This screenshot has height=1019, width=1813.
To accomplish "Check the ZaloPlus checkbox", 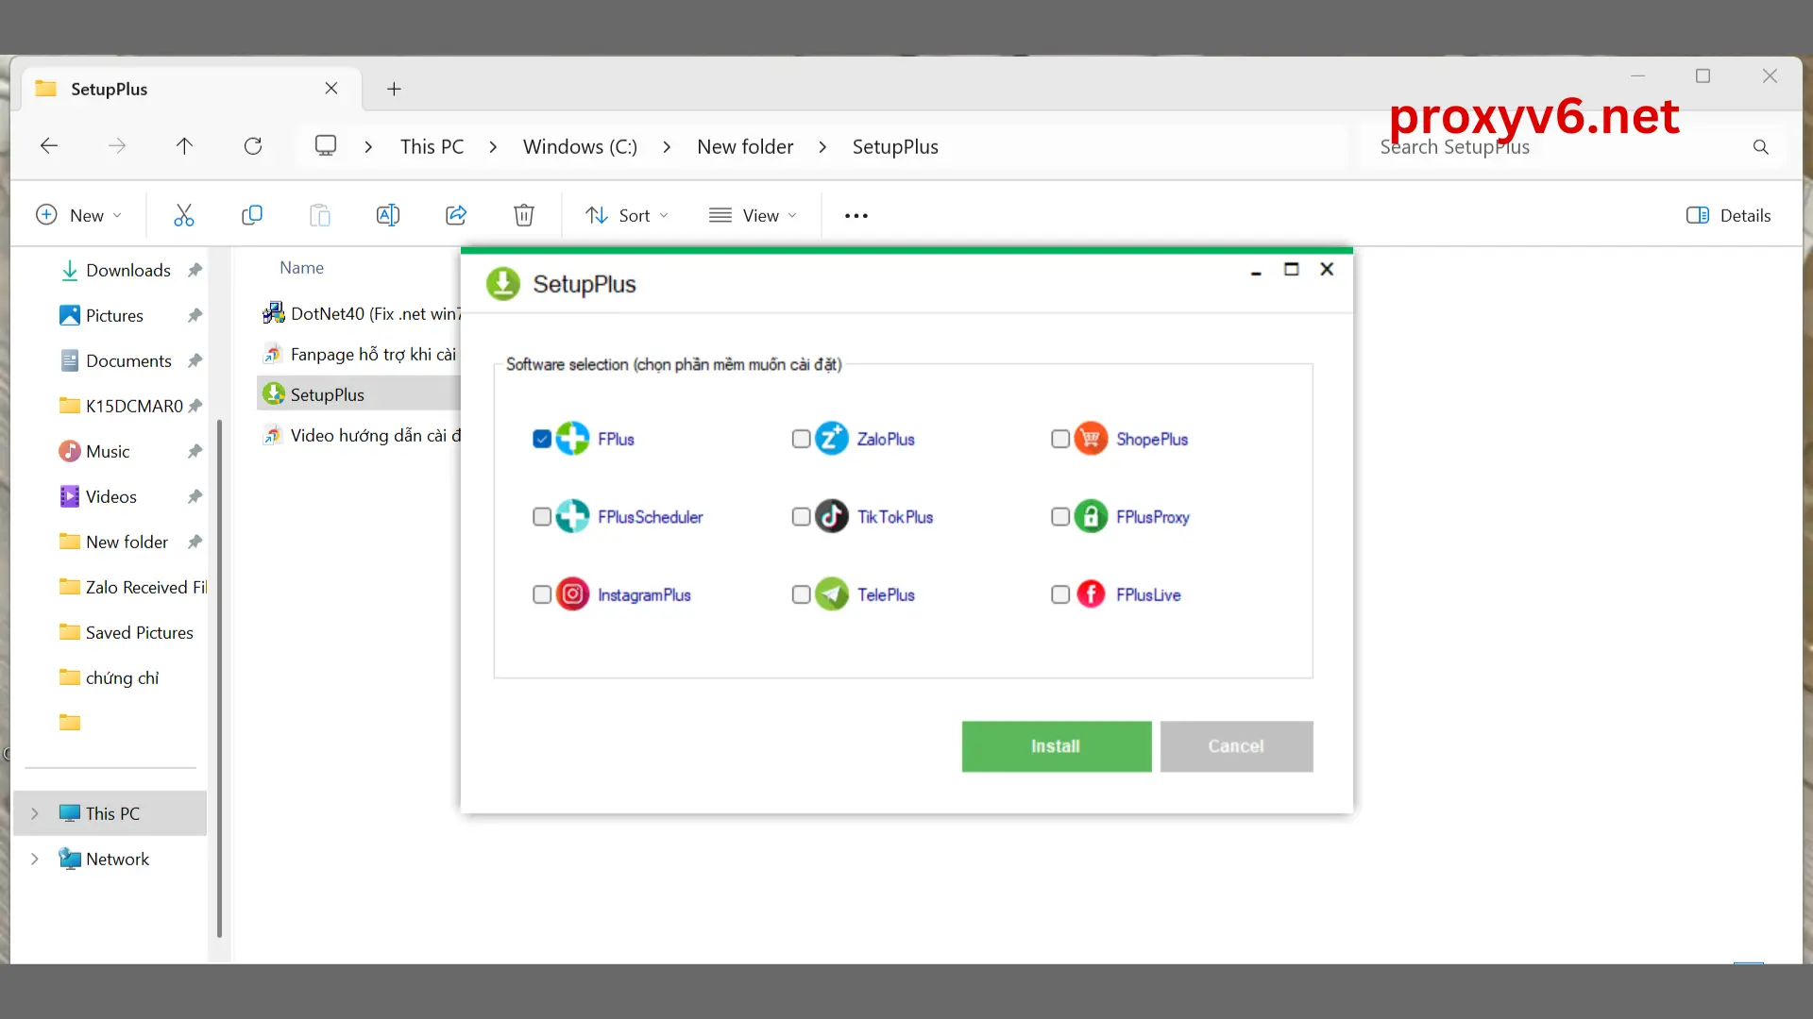I will point(802,439).
